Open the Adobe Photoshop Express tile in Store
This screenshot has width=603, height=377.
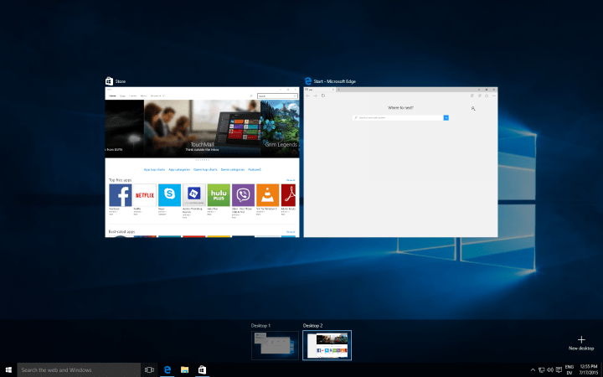click(194, 195)
